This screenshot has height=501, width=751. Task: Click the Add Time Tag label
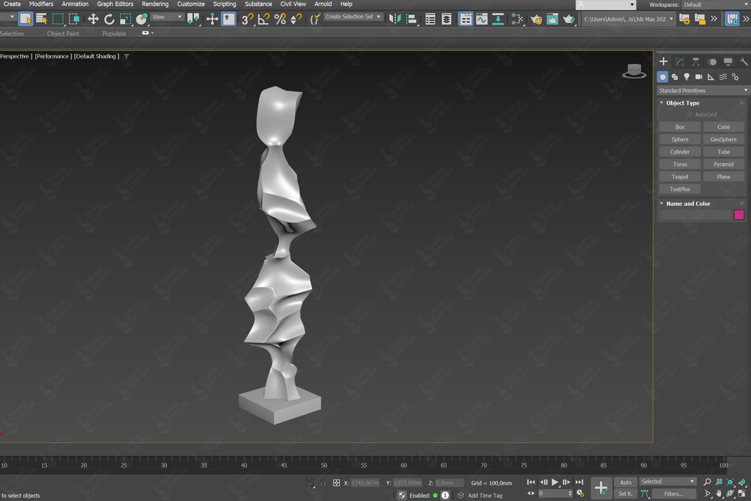tap(485, 495)
